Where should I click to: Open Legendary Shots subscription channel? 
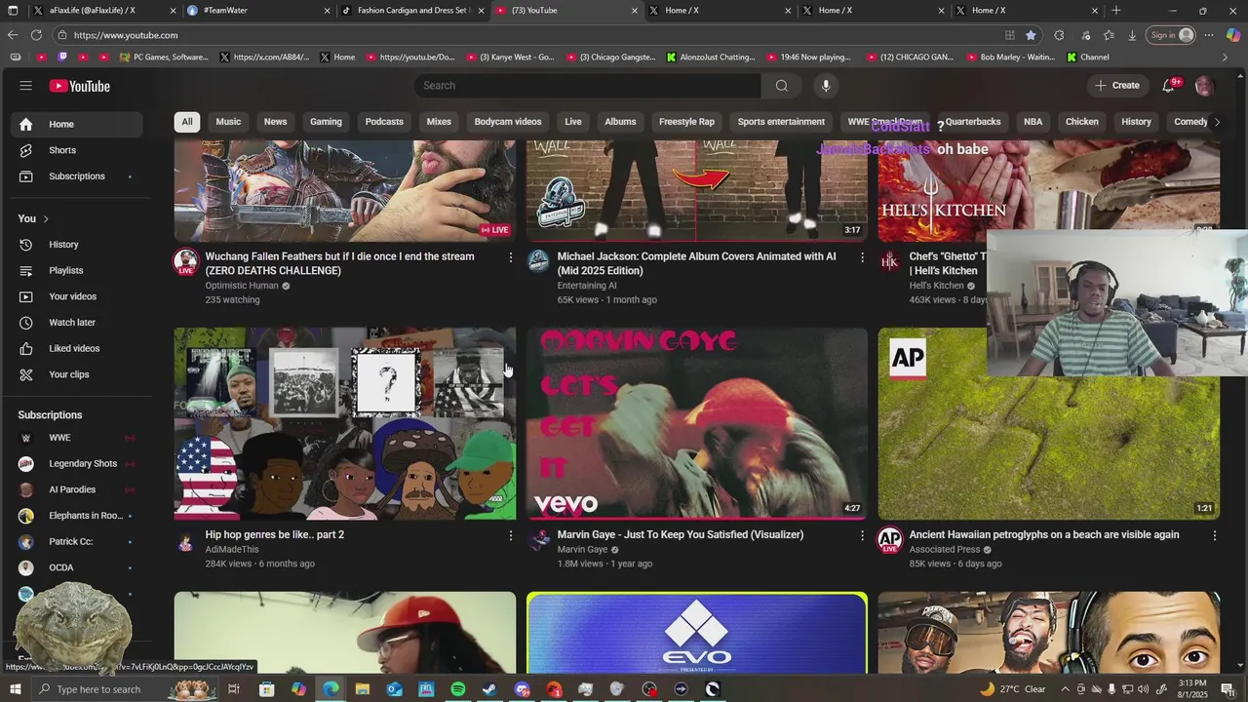[77, 463]
